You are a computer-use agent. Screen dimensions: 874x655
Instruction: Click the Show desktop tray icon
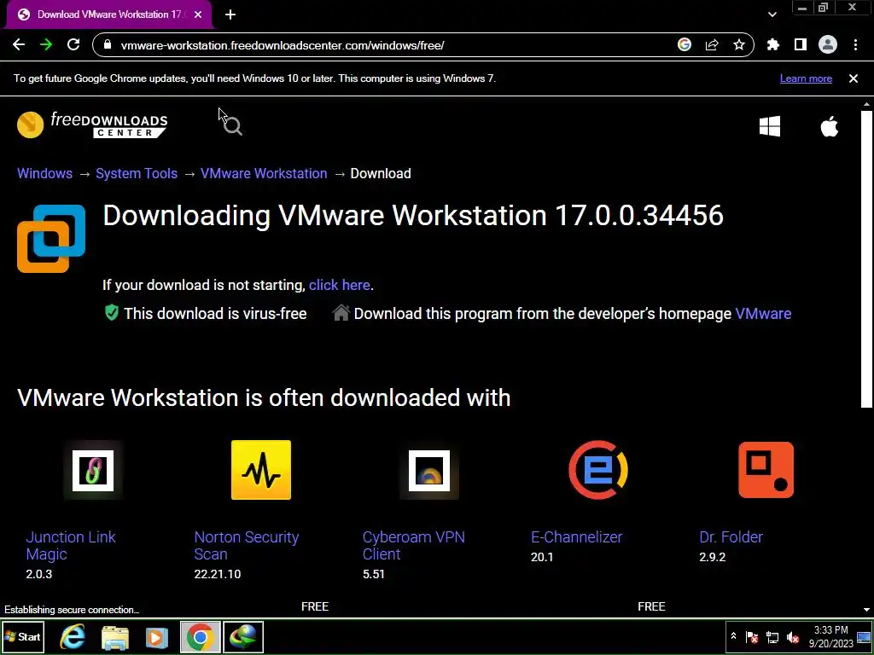click(864, 636)
